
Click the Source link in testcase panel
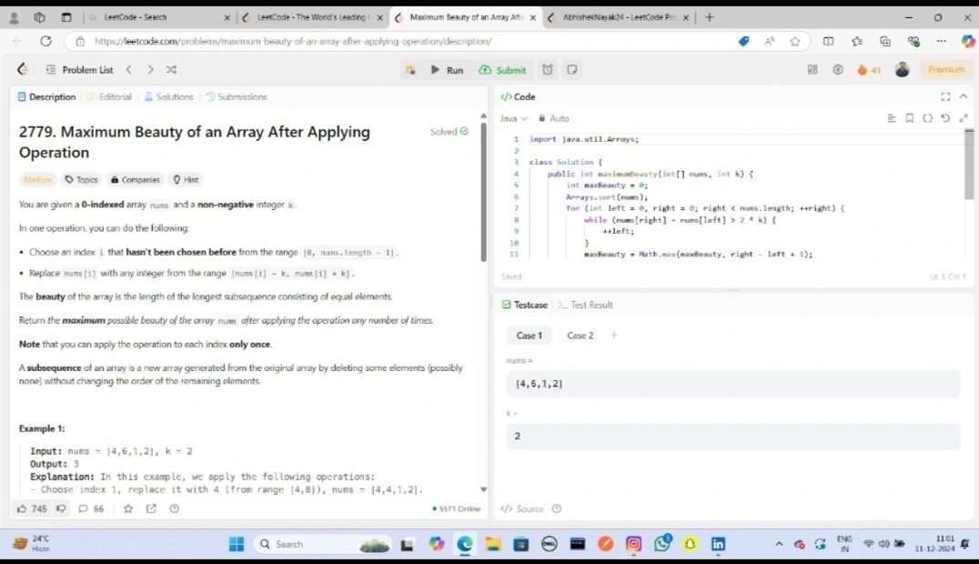pyautogui.click(x=522, y=509)
